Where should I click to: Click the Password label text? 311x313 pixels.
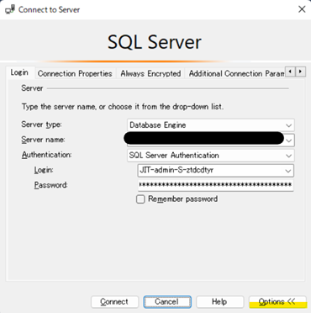[x=50, y=185]
